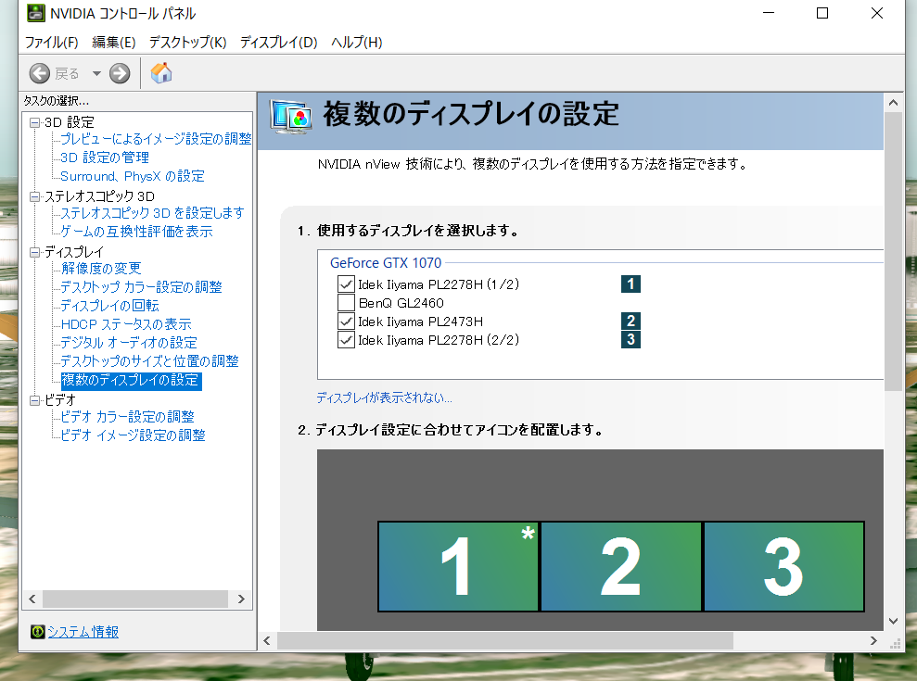
Task: Select display 2 thumbnail in layout
Action: point(620,566)
